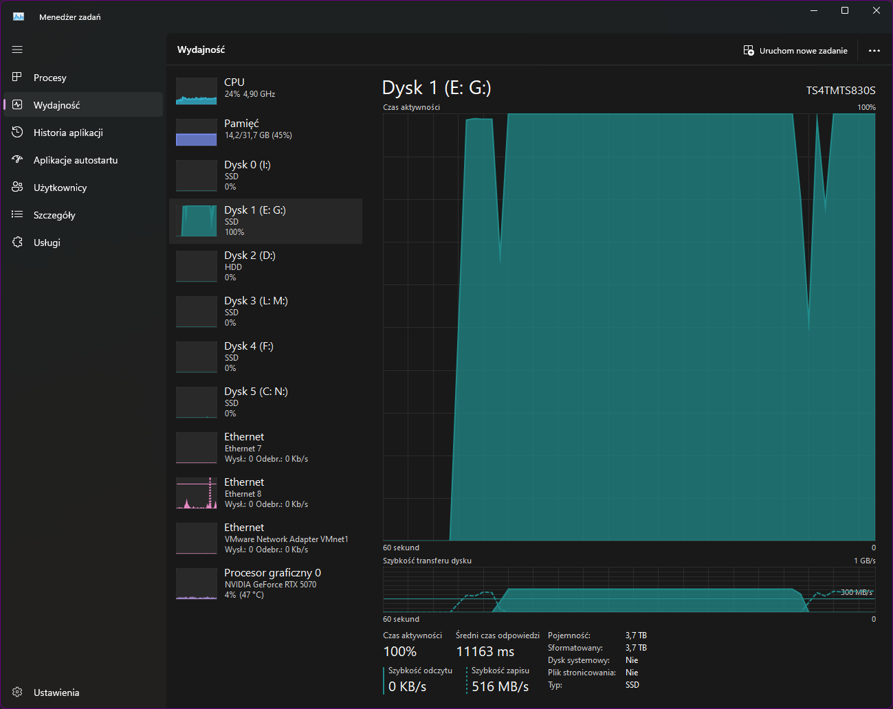This screenshot has height=709, width=893.
Task: Click the 11163 ms response time value
Action: 485,651
